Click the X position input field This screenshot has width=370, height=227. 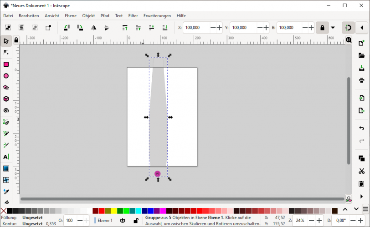[196, 28]
